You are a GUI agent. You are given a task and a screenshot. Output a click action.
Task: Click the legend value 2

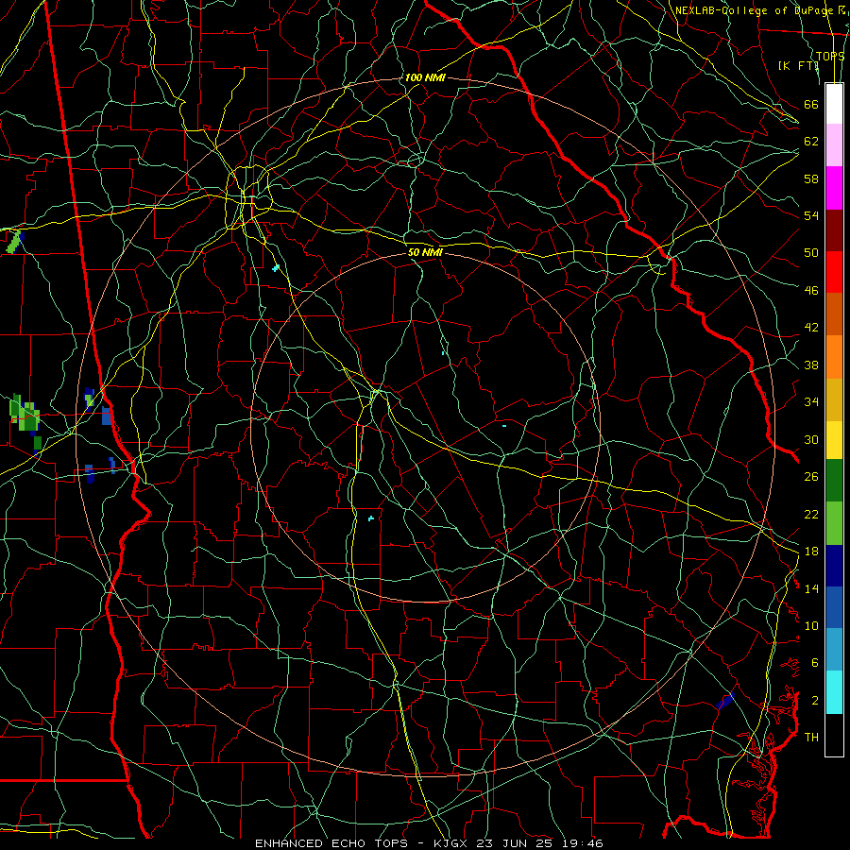814,701
